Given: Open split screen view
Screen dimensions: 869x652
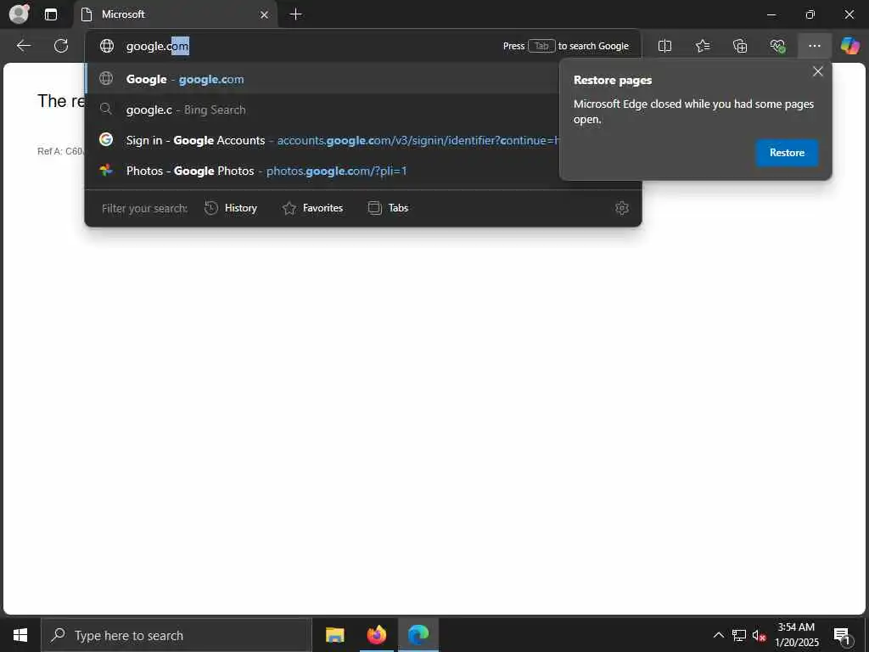Looking at the screenshot, I should click(x=664, y=46).
